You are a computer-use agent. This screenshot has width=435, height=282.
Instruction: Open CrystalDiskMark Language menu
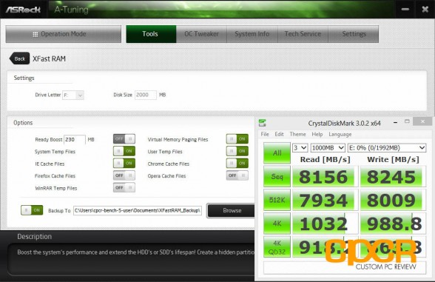tap(340, 135)
